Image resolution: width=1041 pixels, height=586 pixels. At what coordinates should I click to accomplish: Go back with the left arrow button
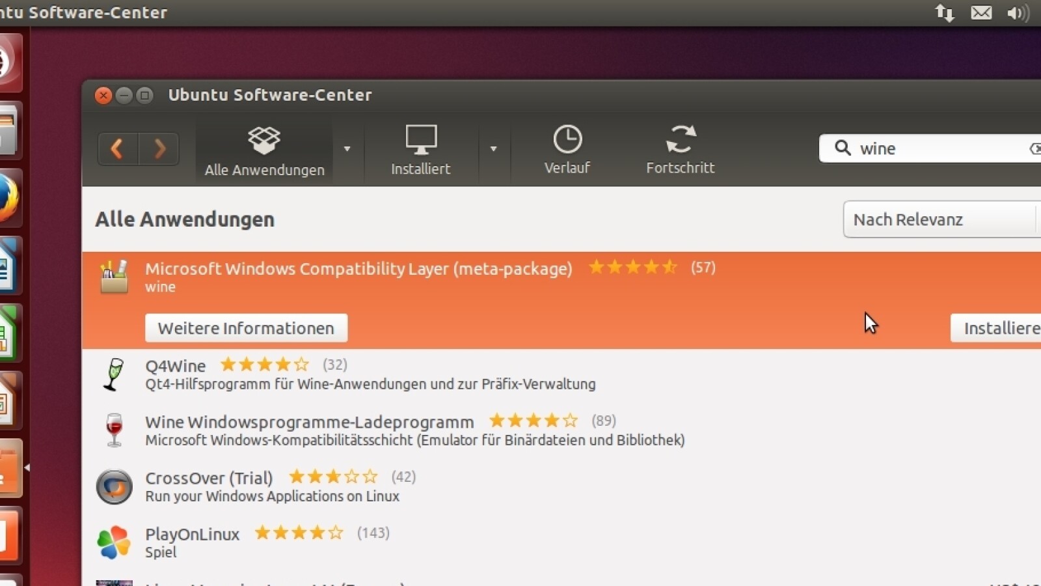point(118,149)
